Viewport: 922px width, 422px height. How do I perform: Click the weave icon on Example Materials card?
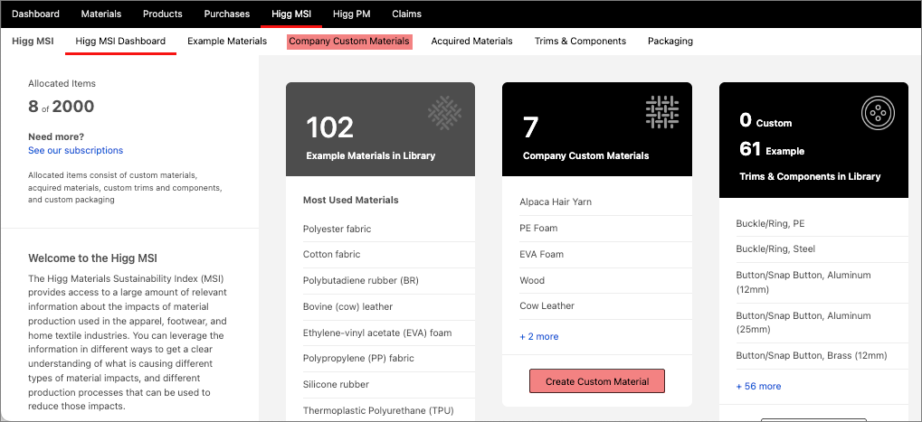(x=444, y=113)
